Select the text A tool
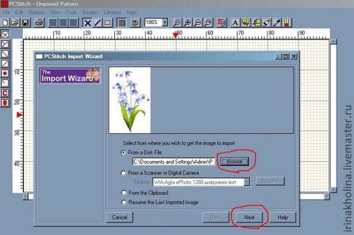This screenshot has width=354, height=235. (235, 23)
